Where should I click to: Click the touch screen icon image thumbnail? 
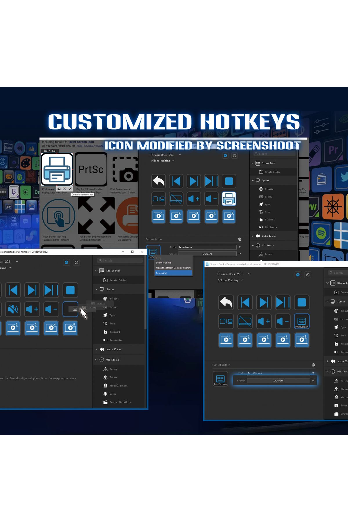[x=59, y=216]
